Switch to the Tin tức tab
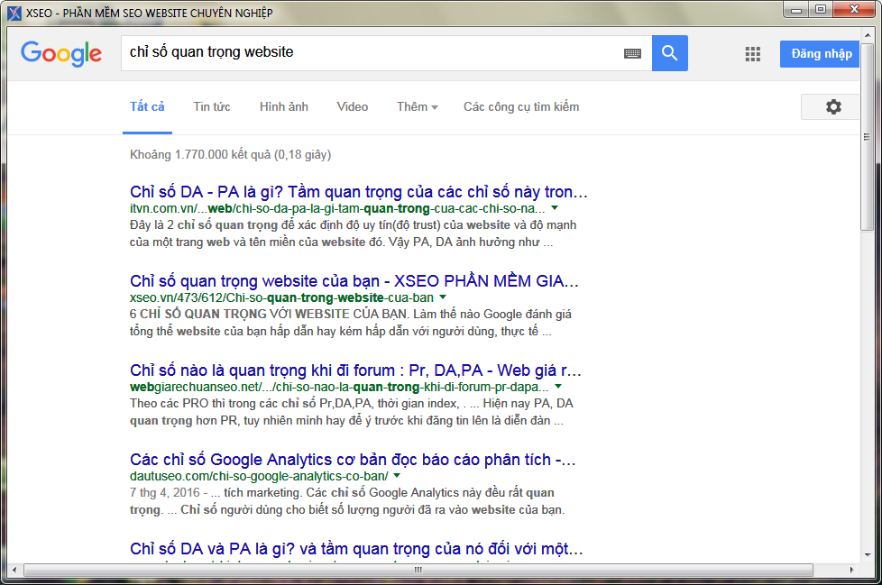The width and height of the screenshot is (882, 585). click(x=212, y=106)
